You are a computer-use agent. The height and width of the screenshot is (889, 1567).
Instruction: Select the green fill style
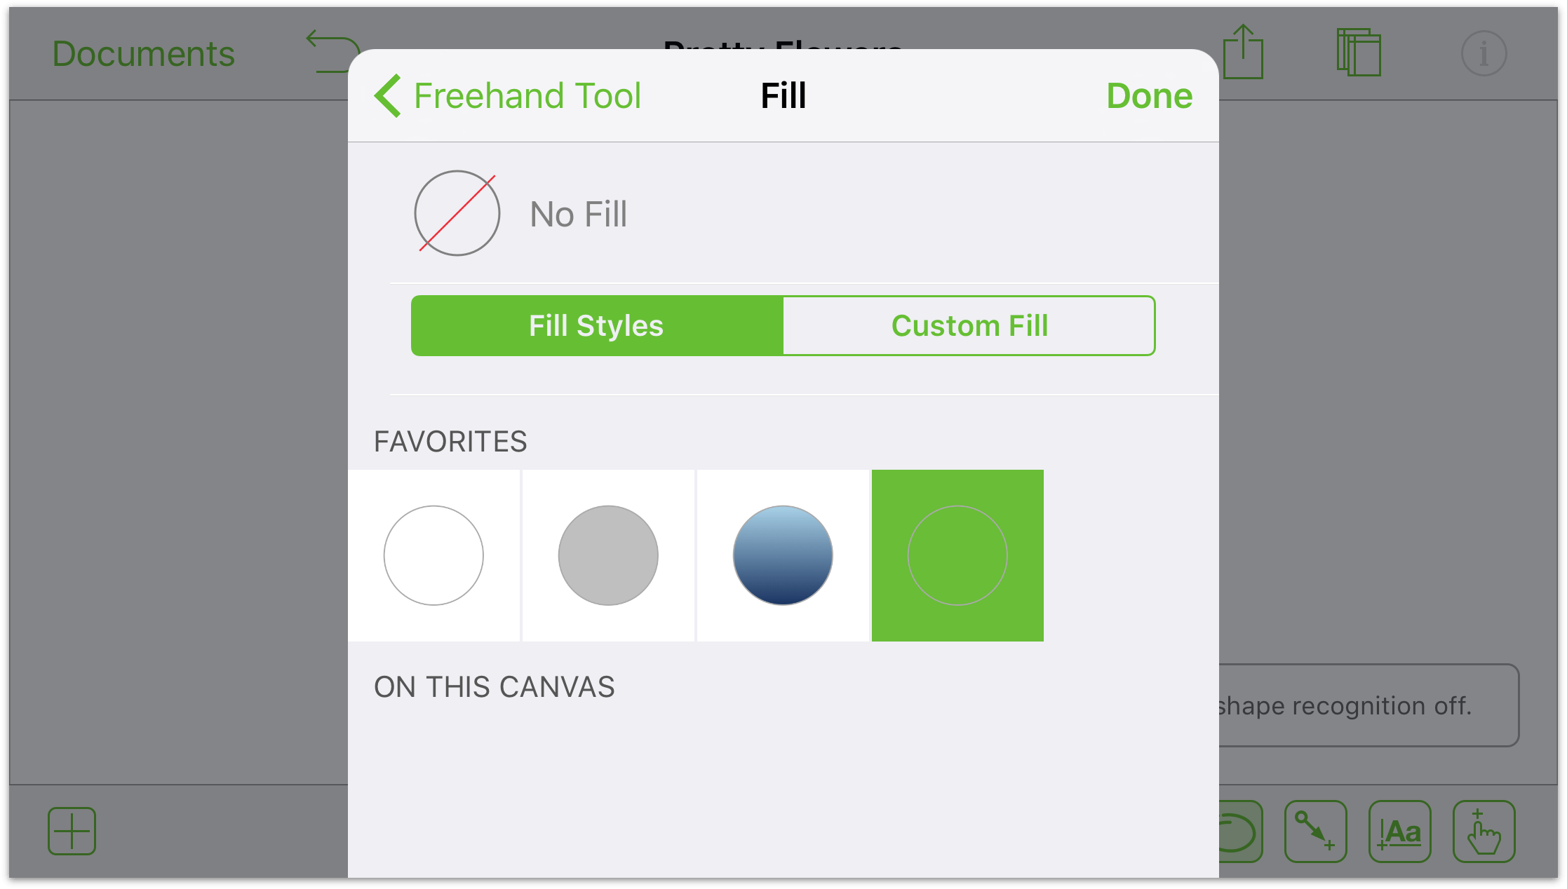pos(957,555)
